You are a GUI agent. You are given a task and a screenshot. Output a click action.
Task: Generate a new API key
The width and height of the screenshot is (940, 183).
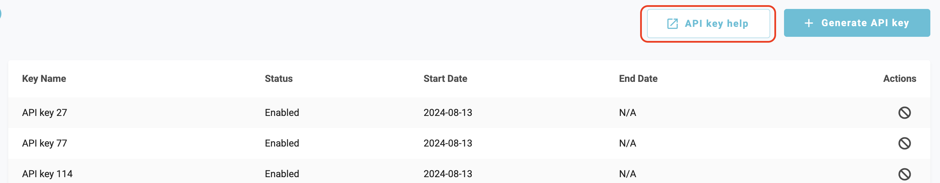pyautogui.click(x=856, y=23)
